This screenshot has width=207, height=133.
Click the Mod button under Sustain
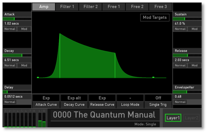point(194,29)
